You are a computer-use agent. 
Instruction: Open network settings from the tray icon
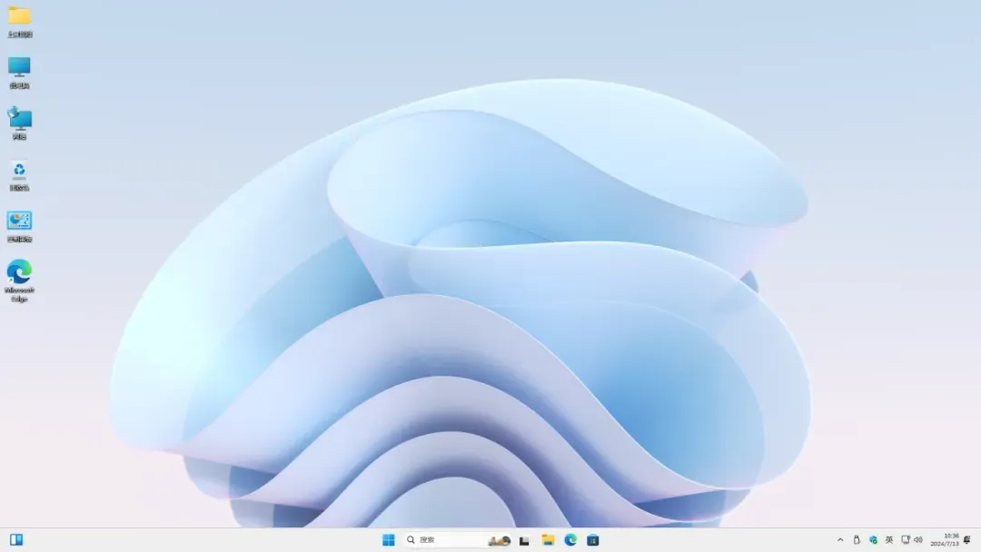(x=906, y=539)
